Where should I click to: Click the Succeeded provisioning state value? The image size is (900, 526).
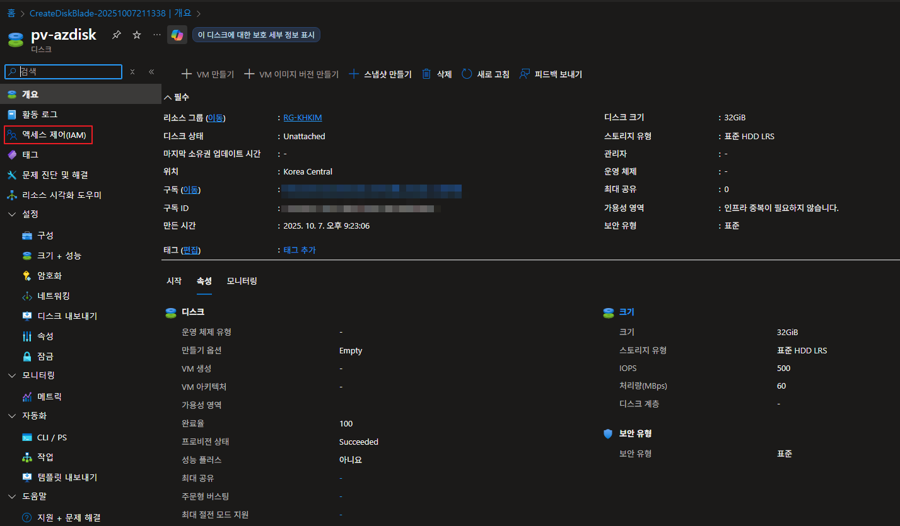point(359,442)
